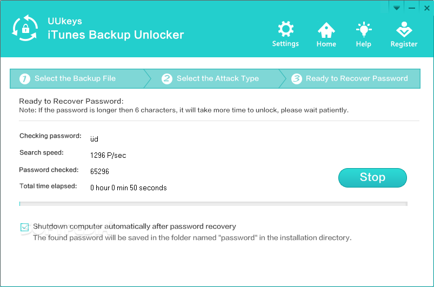
Task: Click the Register icon
Action: (x=404, y=29)
